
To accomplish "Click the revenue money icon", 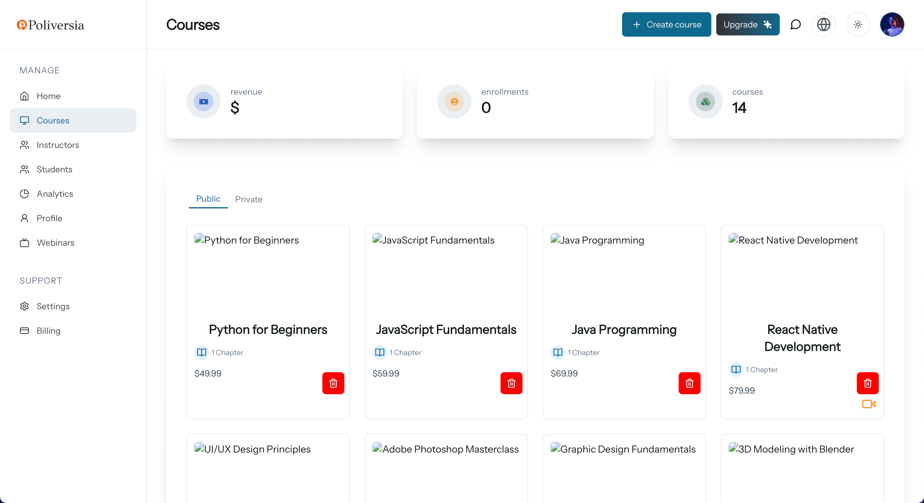I will (204, 101).
